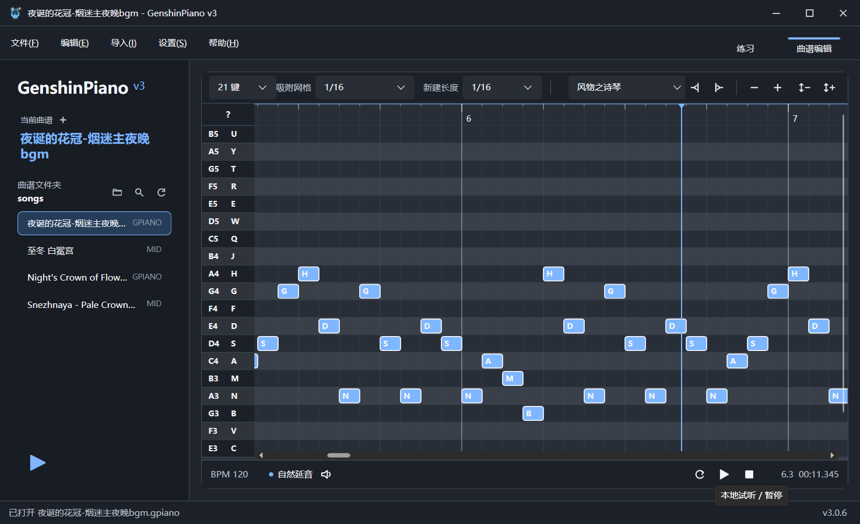Screen dimensions: 860x524
Task: Click the B5 U key label row
Action: pyautogui.click(x=228, y=134)
